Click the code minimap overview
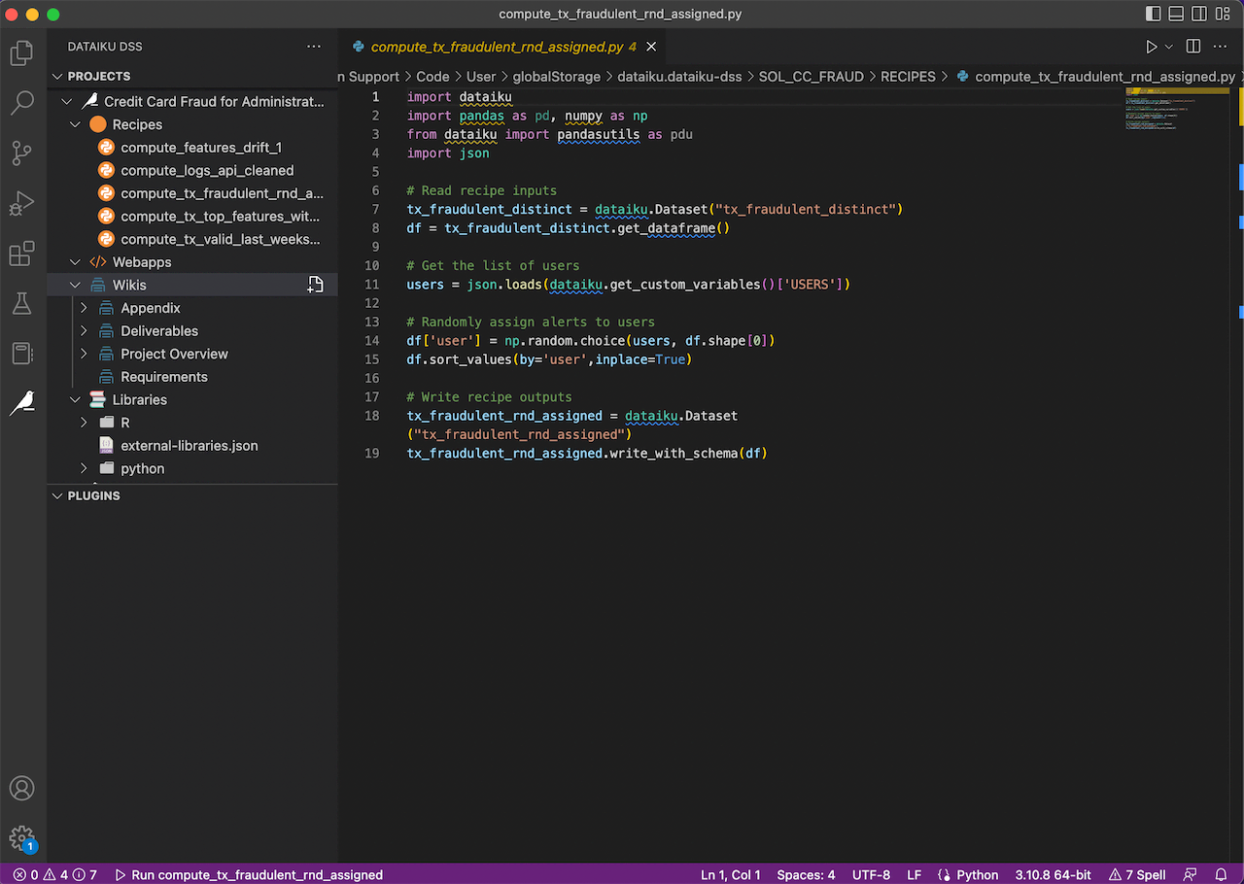 1179,109
